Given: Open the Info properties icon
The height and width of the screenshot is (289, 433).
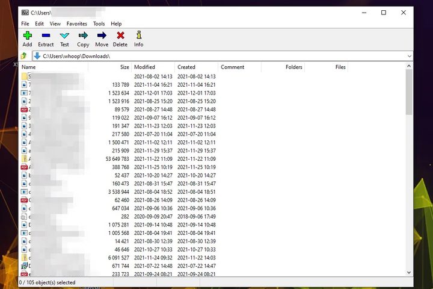Looking at the screenshot, I should coord(138,36).
